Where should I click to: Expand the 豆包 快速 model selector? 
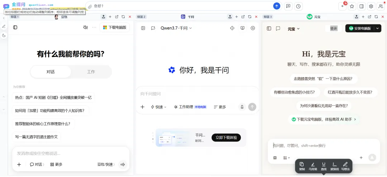pos(106,164)
